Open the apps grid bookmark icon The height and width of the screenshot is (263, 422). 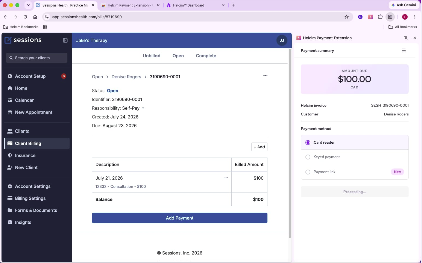coord(45,27)
